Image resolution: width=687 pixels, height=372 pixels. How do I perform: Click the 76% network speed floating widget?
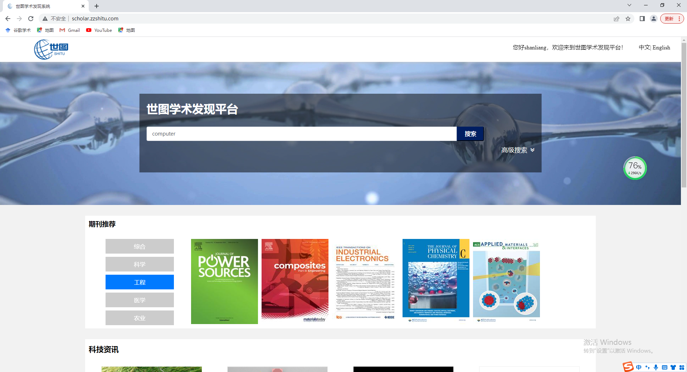[635, 168]
